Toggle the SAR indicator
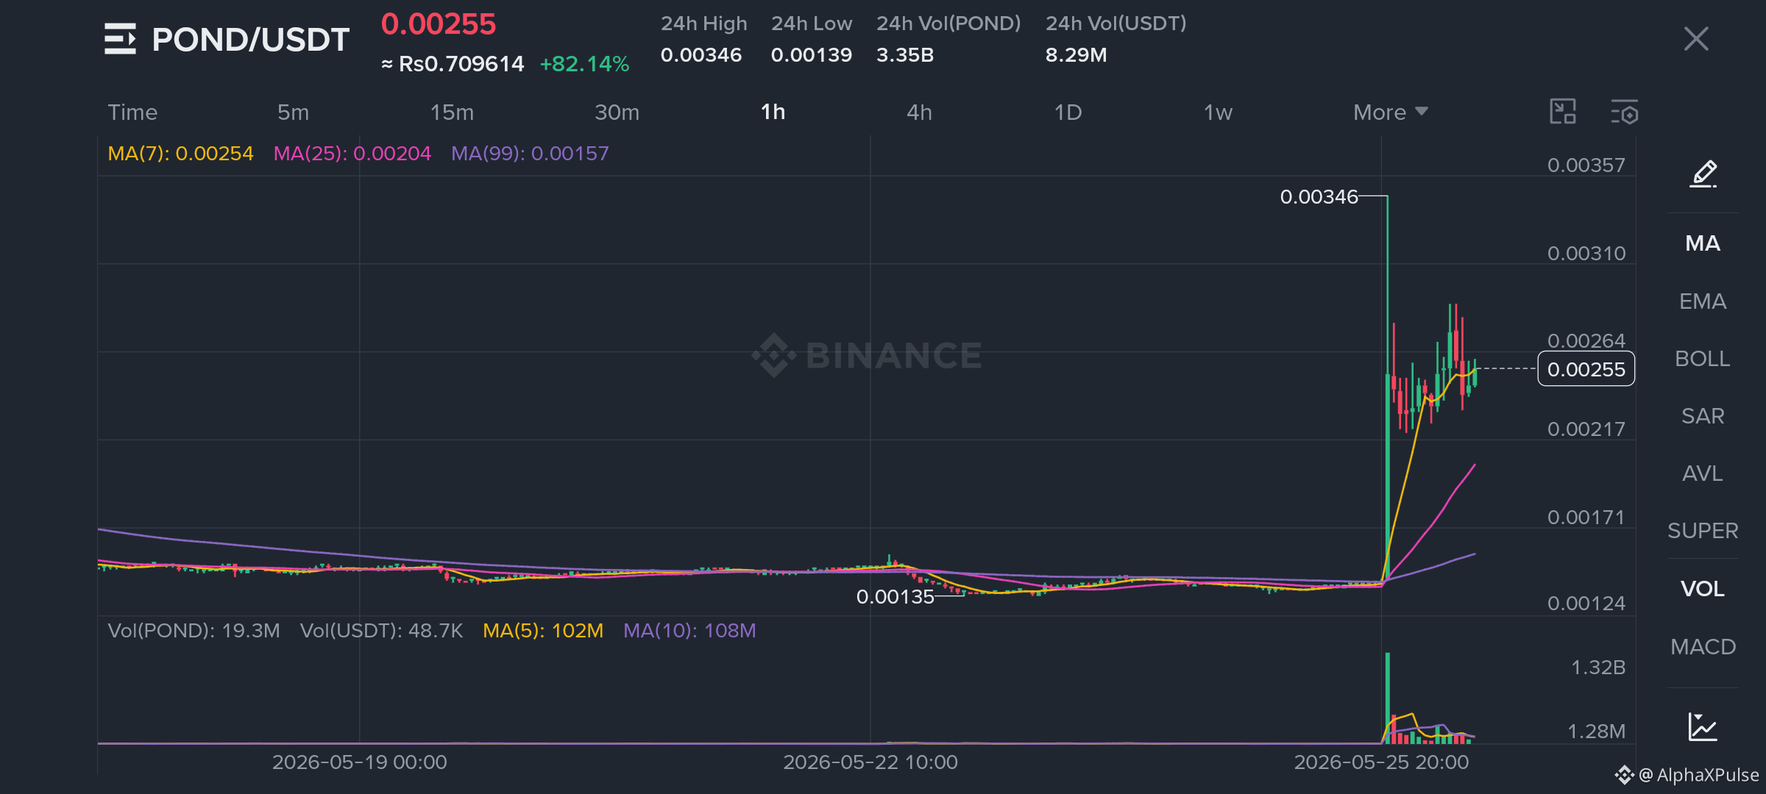1766x794 pixels. (1703, 416)
